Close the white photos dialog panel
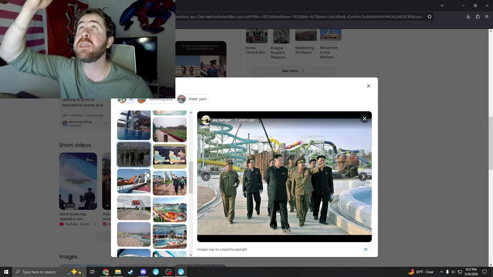 [x=369, y=86]
